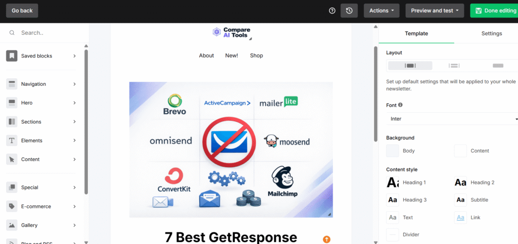
Task: Click the left sidebar scrollbar
Action: (x=86, y=122)
